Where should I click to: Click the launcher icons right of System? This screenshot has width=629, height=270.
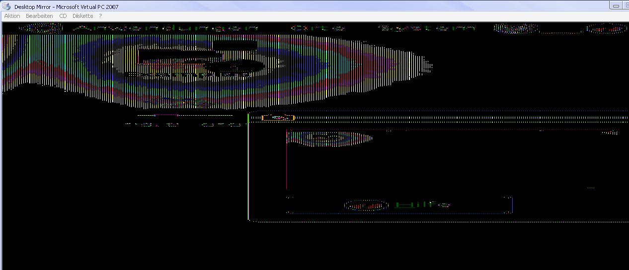click(x=516, y=28)
